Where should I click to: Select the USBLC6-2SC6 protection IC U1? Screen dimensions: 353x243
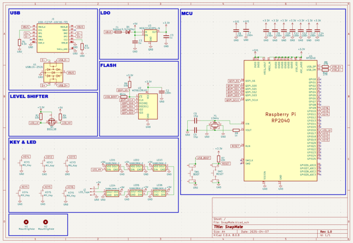(52, 73)
